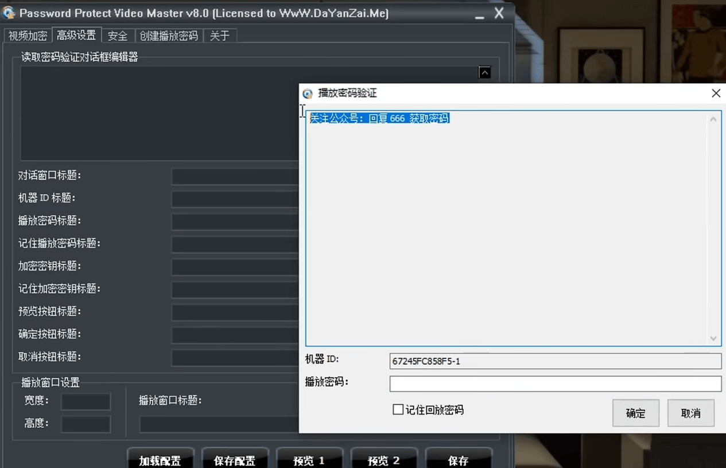Viewport: 726px width, 468px height.
Task: Switch to the 视频加密 tab
Action: pos(28,36)
